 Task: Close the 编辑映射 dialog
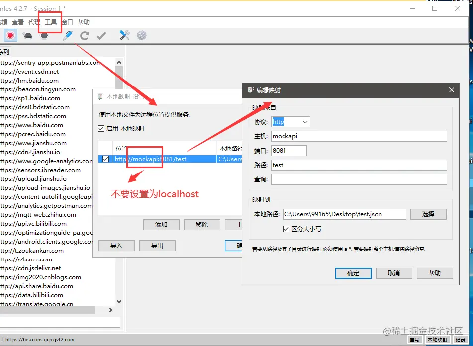click(451, 90)
